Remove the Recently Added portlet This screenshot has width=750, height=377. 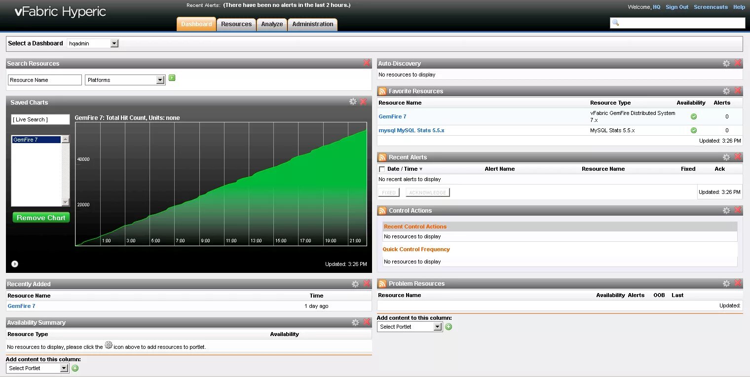(367, 284)
